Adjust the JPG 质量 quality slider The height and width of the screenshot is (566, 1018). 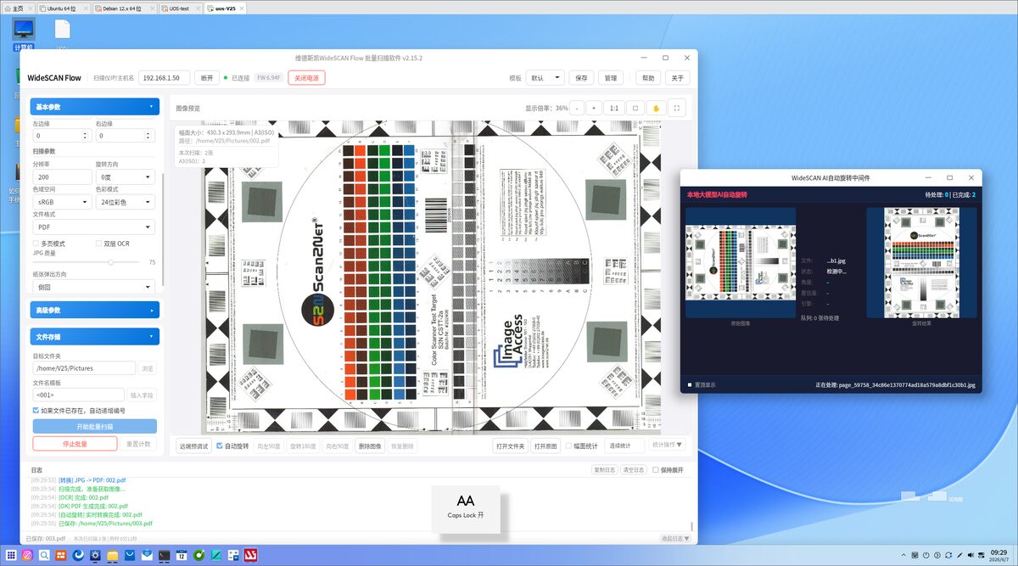110,262
